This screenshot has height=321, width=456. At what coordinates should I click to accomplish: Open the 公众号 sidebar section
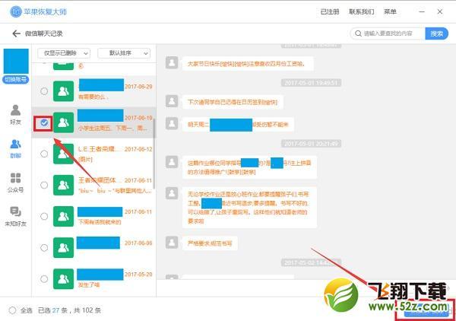[15, 183]
